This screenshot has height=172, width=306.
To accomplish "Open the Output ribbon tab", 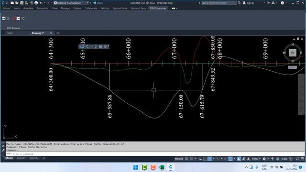I will 77,9.
